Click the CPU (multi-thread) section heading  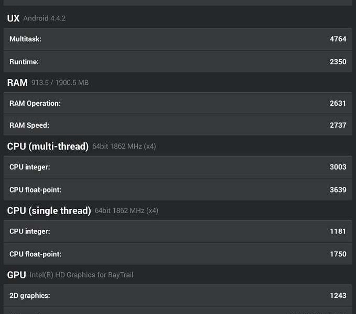click(x=48, y=147)
